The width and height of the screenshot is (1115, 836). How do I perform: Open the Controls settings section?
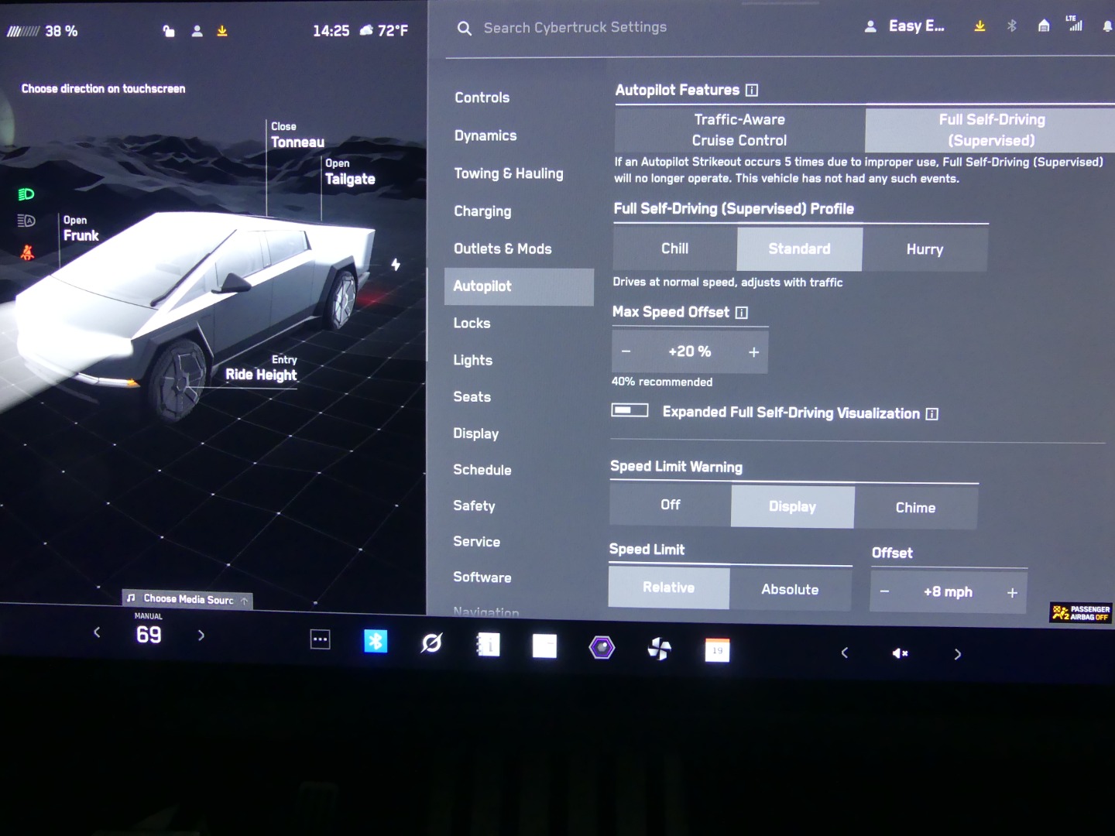tap(482, 98)
